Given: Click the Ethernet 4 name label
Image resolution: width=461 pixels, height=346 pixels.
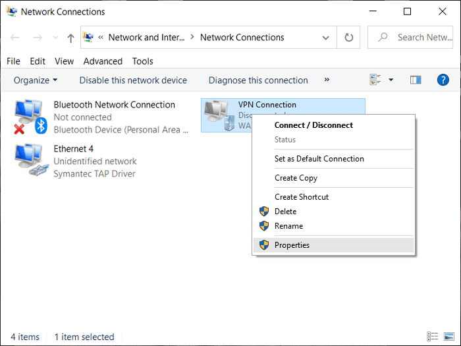Looking at the screenshot, I should click(x=74, y=148).
